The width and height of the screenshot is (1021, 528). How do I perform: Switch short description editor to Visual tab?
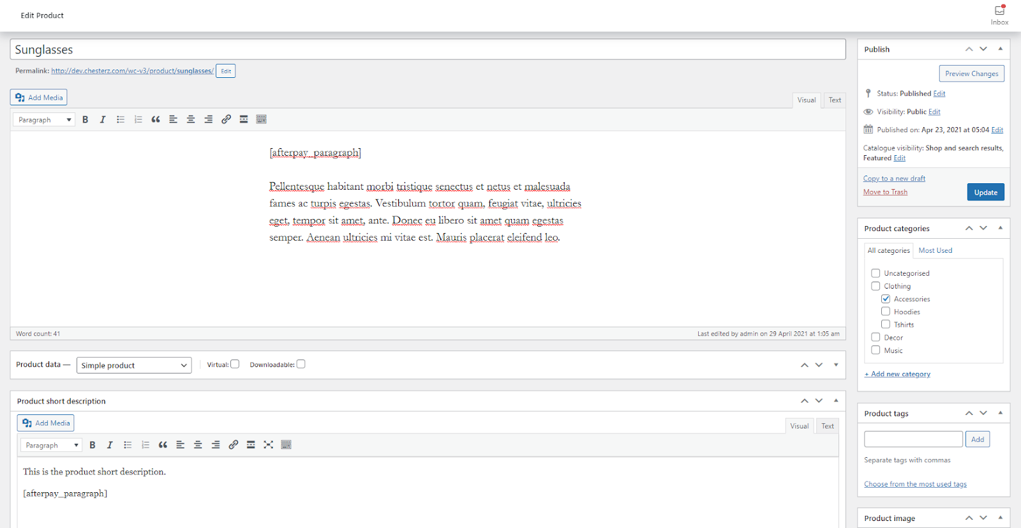[x=800, y=426]
